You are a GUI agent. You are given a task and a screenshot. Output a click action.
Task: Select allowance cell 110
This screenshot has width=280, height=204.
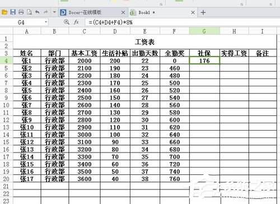pos(115,127)
